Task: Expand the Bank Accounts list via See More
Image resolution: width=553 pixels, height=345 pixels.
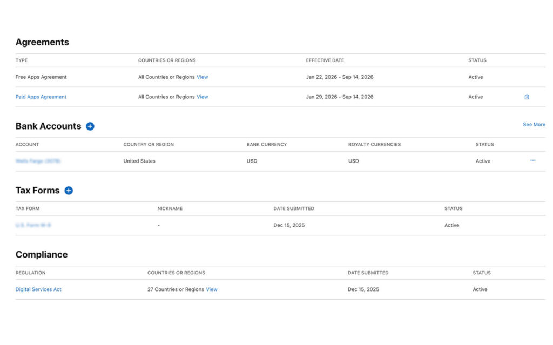Action: (534, 124)
